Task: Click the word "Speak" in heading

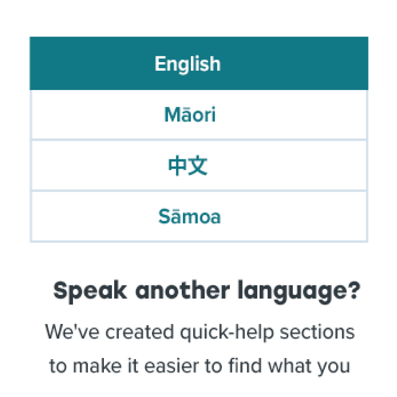Action: point(90,292)
